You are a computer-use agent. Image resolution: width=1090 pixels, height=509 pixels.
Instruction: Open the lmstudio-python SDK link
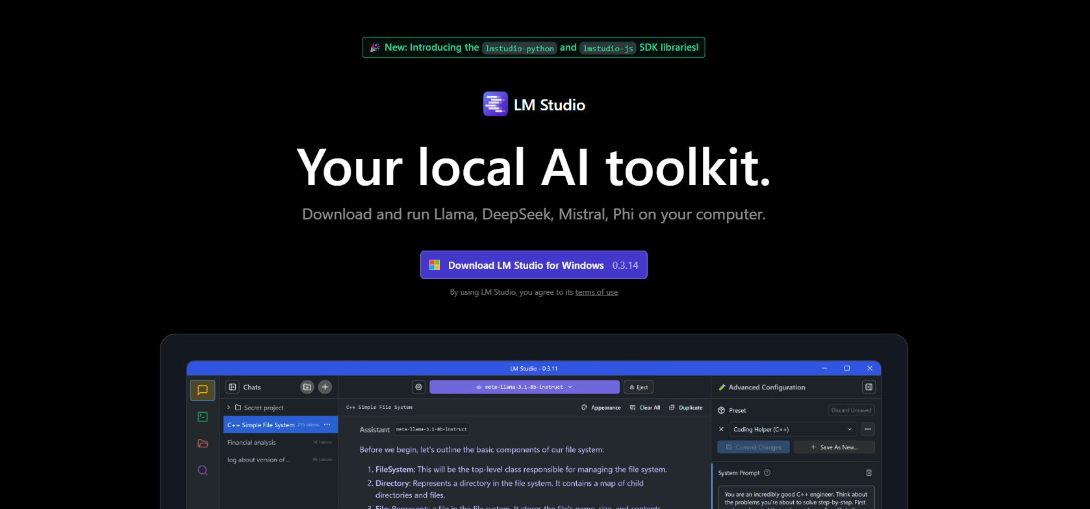[520, 48]
